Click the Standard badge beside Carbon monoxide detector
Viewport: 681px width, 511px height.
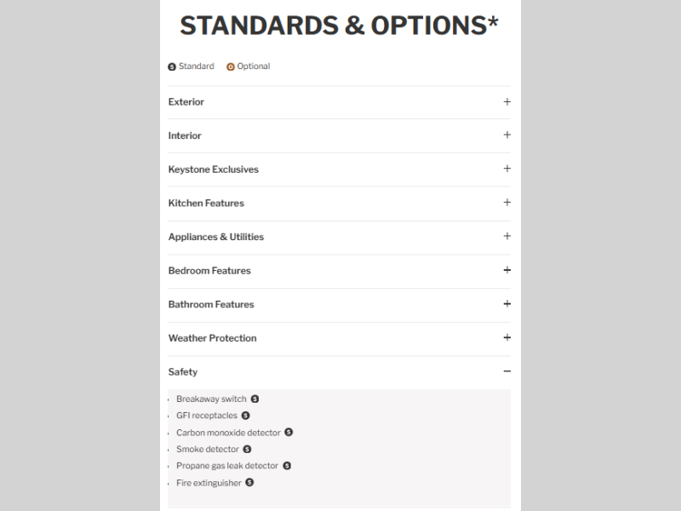[x=289, y=433]
